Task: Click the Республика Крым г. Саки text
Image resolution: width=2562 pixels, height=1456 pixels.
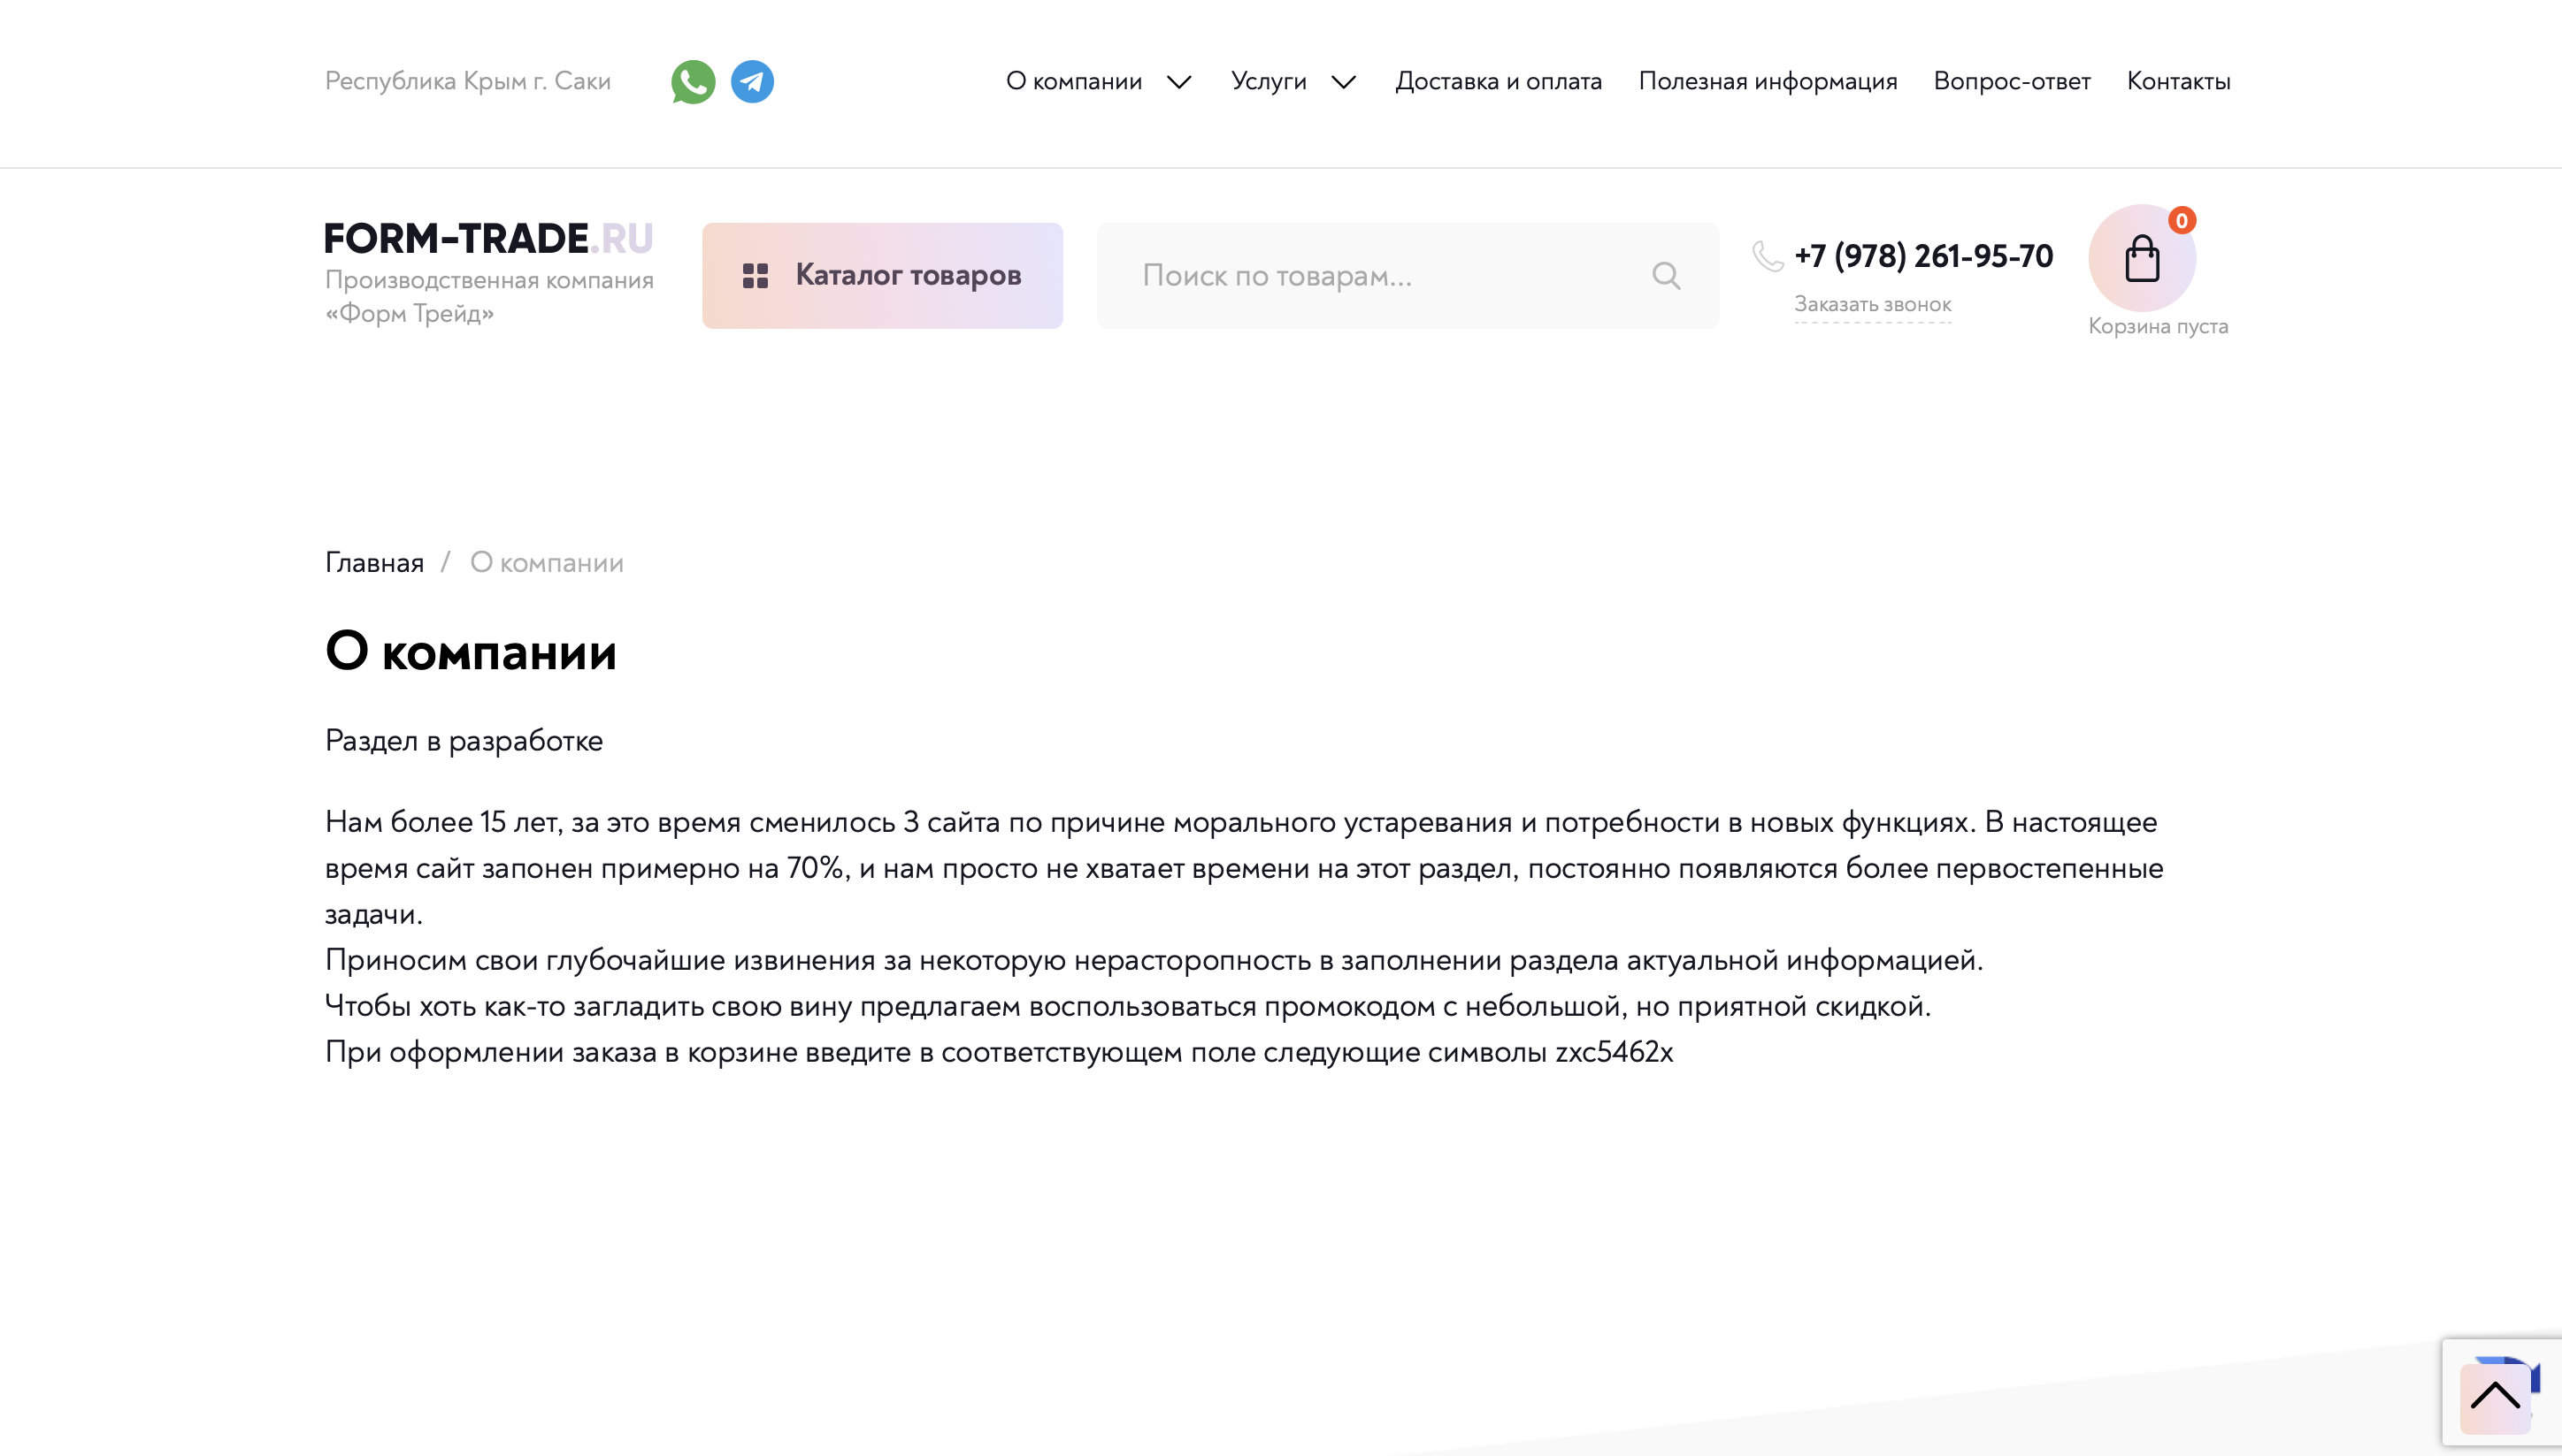Action: click(x=467, y=81)
